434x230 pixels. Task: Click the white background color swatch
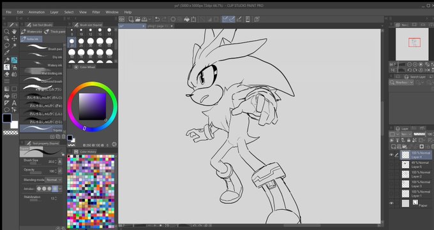pos(14,125)
